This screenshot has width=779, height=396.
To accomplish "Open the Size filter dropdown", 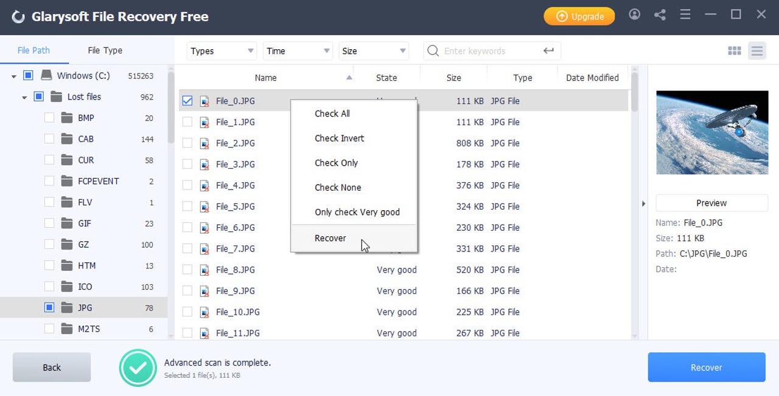I will point(374,51).
